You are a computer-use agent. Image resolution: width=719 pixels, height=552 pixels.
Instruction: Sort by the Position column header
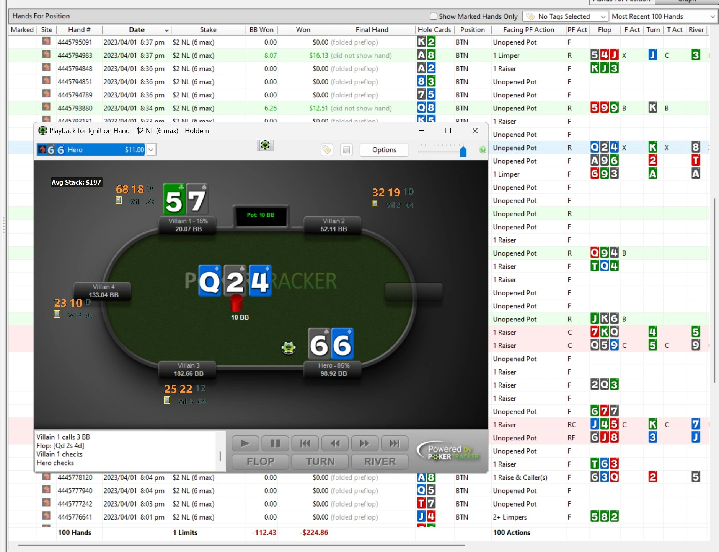[x=473, y=30]
